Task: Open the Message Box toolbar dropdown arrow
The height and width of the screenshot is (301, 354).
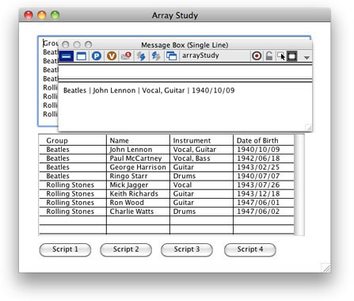Action: coord(306,57)
